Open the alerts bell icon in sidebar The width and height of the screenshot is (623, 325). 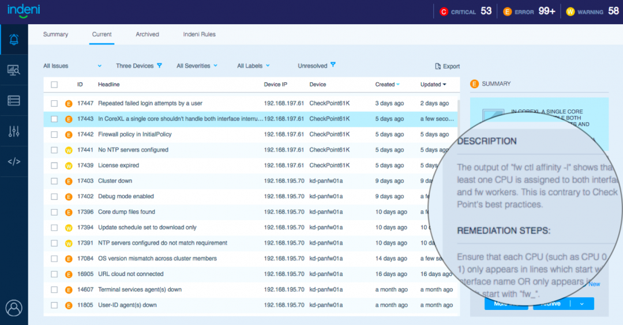coord(14,39)
